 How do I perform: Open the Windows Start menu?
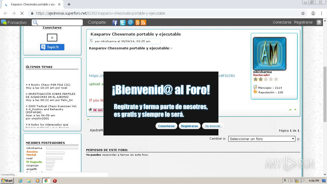point(7,181)
